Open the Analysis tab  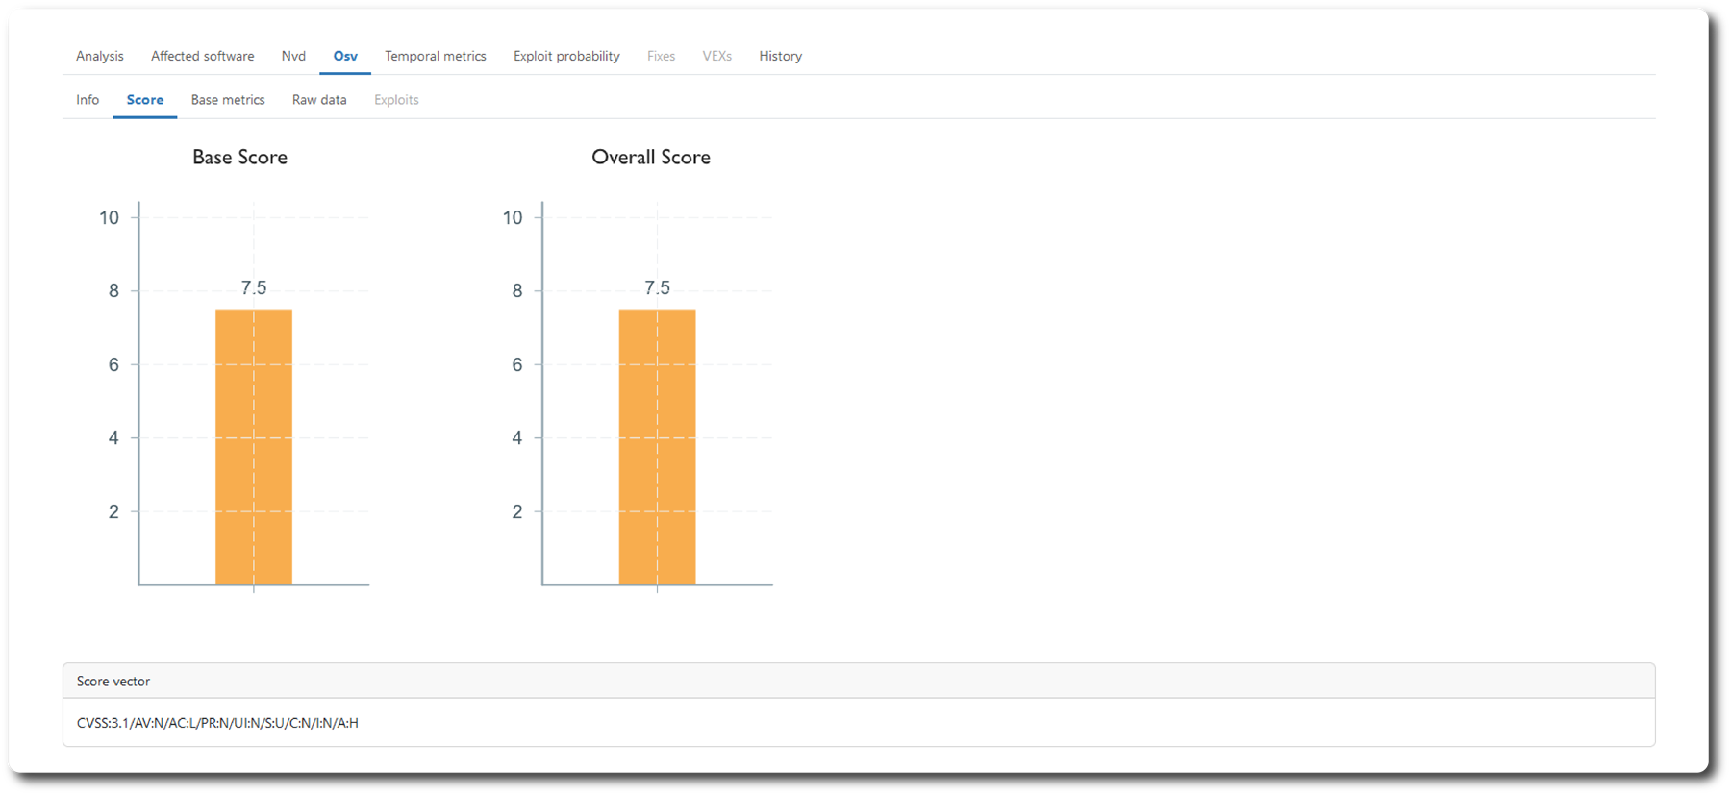coord(100,56)
